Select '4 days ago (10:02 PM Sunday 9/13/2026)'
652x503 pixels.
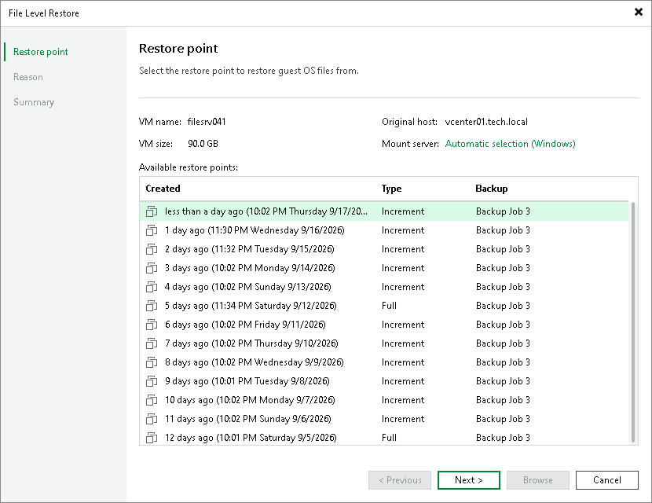click(x=384, y=287)
